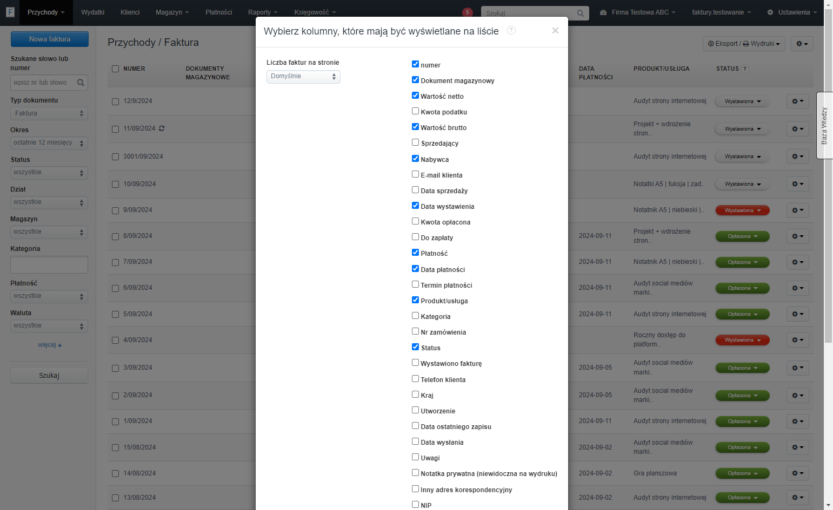Viewport: 833px width, 510px height.
Task: Click the Szukaj button in sidebar
Action: click(x=49, y=376)
